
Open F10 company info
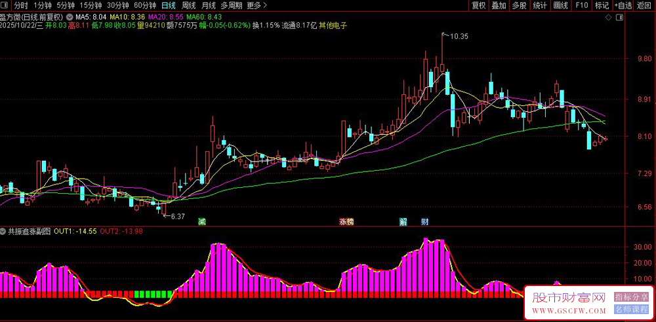(581, 5)
